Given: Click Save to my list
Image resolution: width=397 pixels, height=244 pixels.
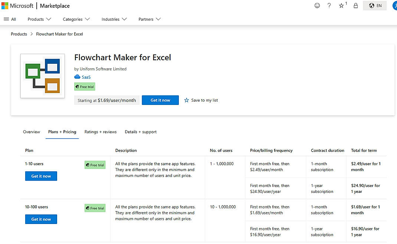Looking at the screenshot, I should point(204,100).
